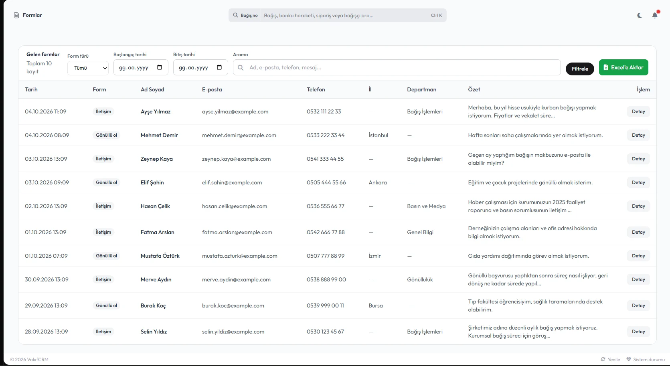Screen dimensions: 670x366
Task: Click the Formlar document icon
Action: coord(16,15)
